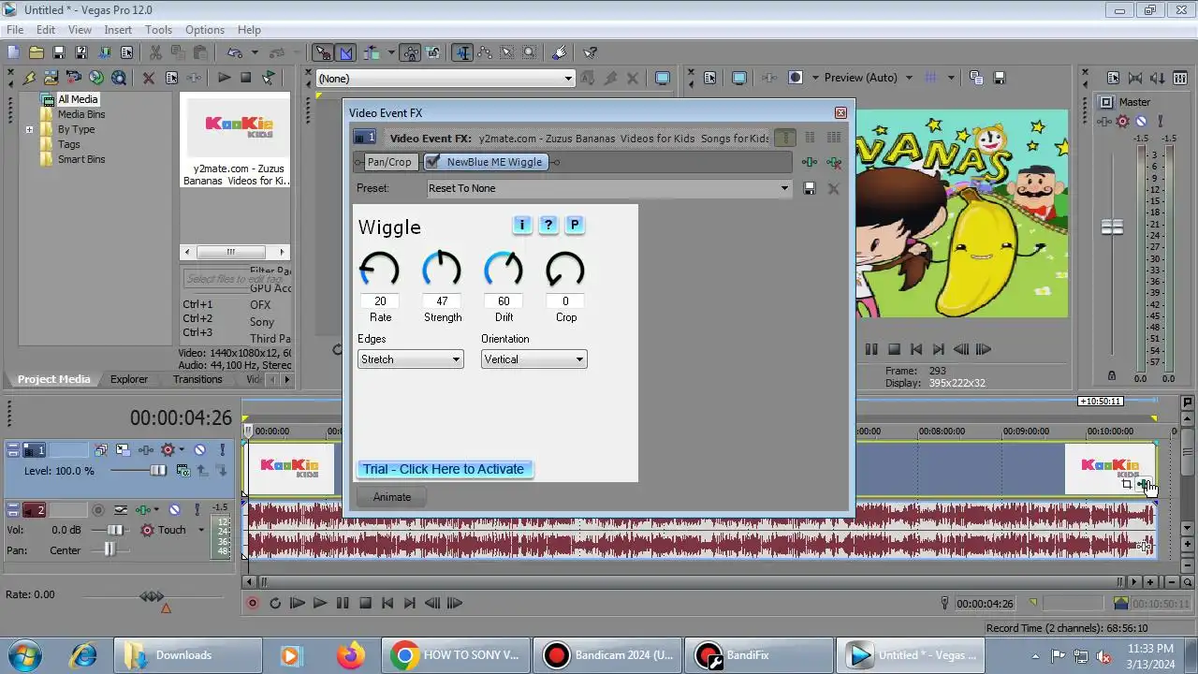Open the Touch automation mode dropdown
Viewport: 1198px width, 674px height.
point(200,530)
